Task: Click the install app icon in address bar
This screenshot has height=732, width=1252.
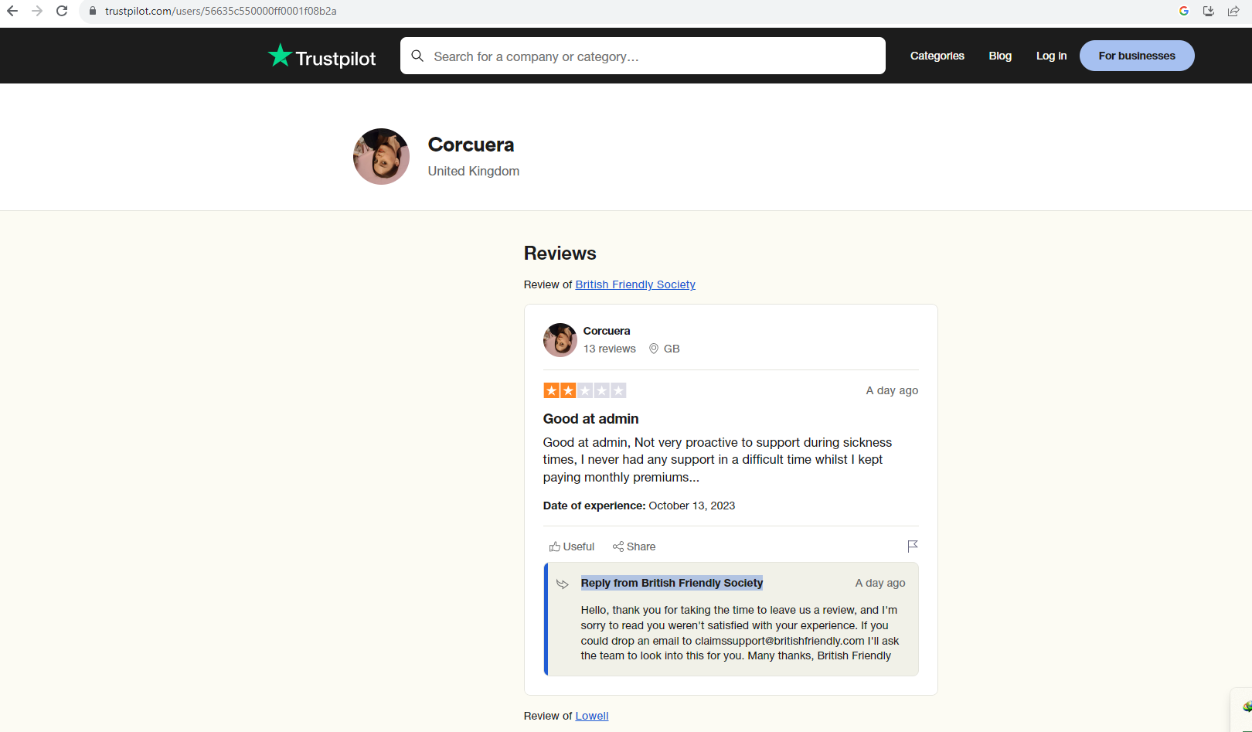Action: coord(1209,11)
